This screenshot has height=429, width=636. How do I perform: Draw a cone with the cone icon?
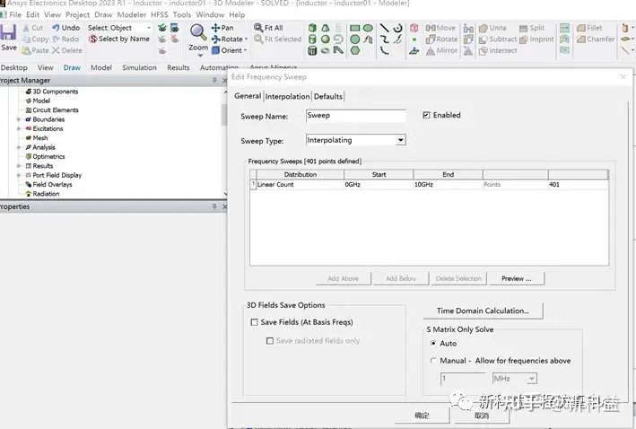326,28
